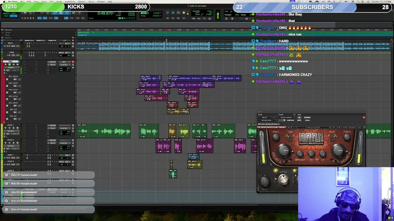Toggle plugin SAFE button
The width and height of the screenshot is (394, 221).
(x=299, y=120)
